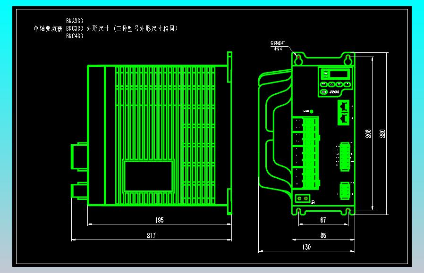This screenshot has height=273, width=424.
Task: Select the 单轴变频器 title text
Action: tap(48, 29)
